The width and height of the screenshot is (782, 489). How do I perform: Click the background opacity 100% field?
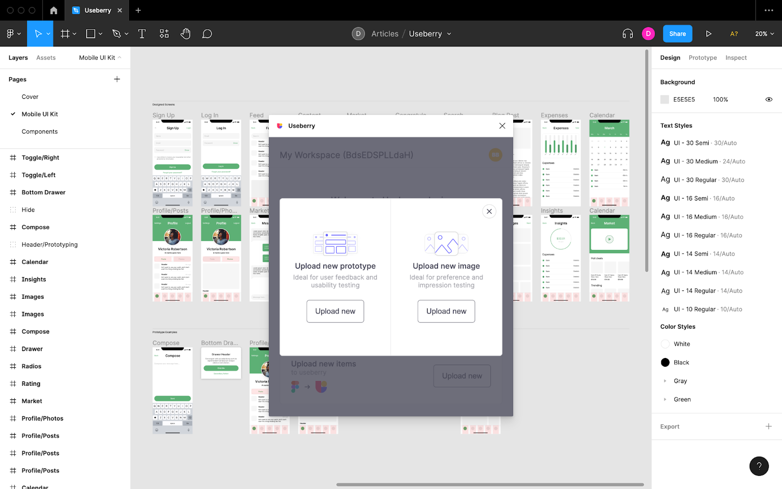(720, 99)
